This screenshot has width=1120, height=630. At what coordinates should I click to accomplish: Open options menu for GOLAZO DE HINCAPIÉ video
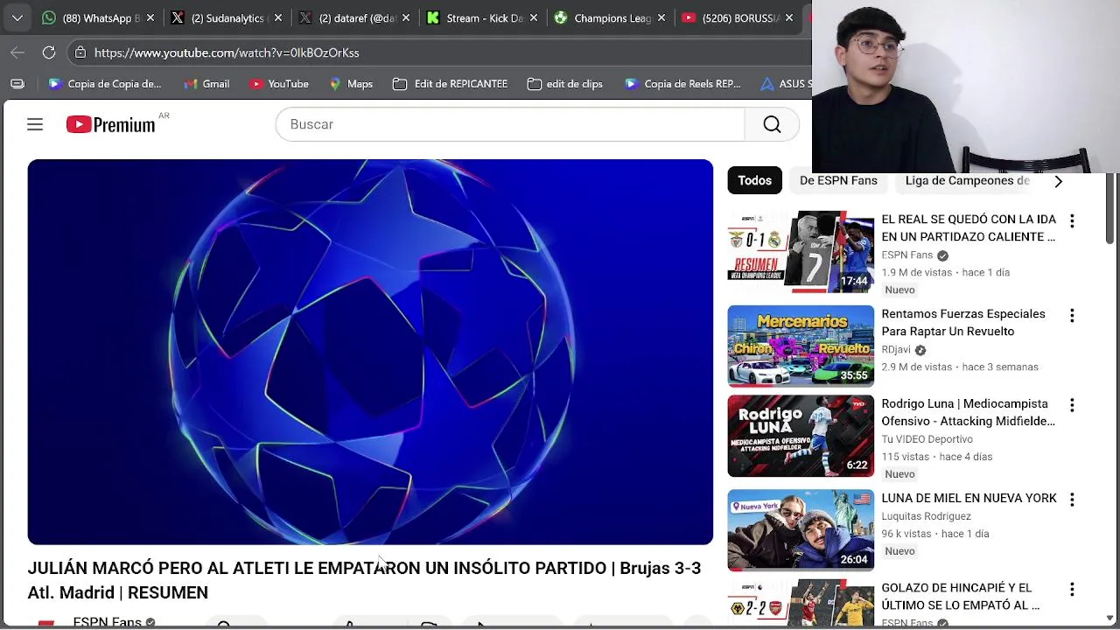point(1072,590)
